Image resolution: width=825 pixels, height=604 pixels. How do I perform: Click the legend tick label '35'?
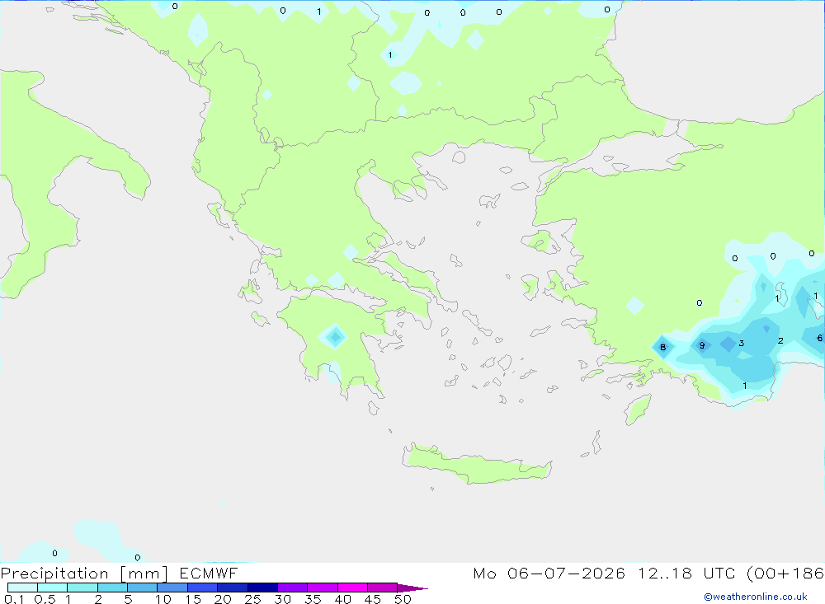pyautogui.click(x=313, y=599)
